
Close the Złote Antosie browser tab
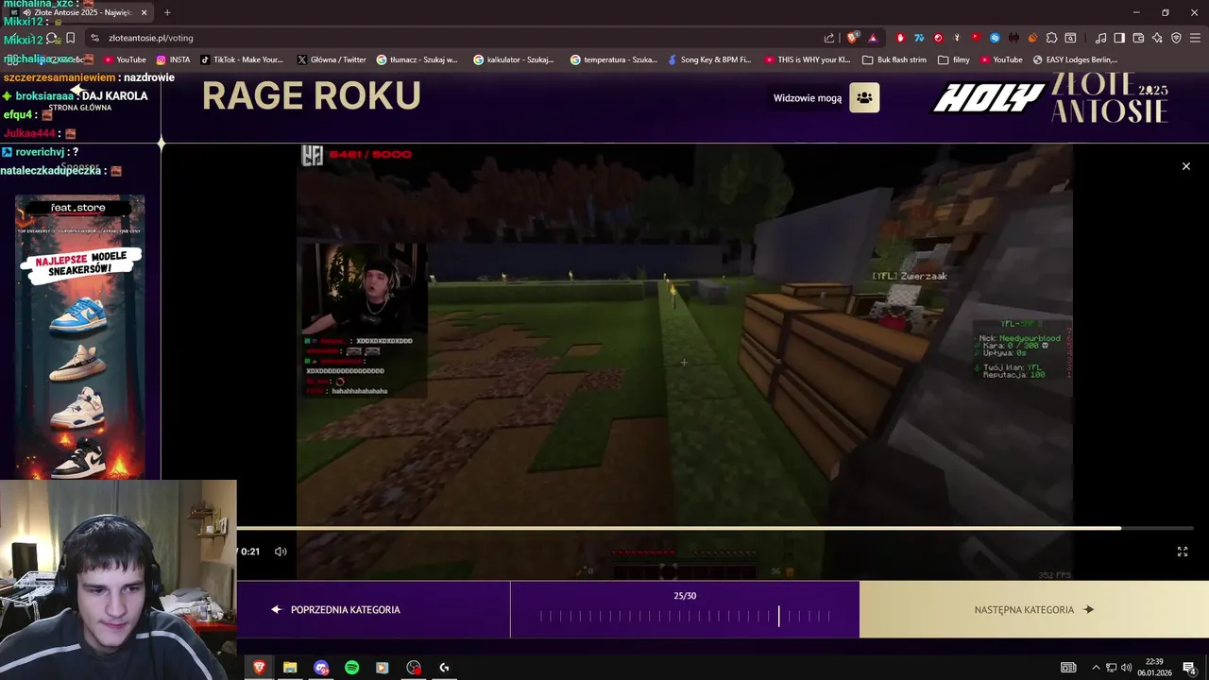click(x=144, y=12)
